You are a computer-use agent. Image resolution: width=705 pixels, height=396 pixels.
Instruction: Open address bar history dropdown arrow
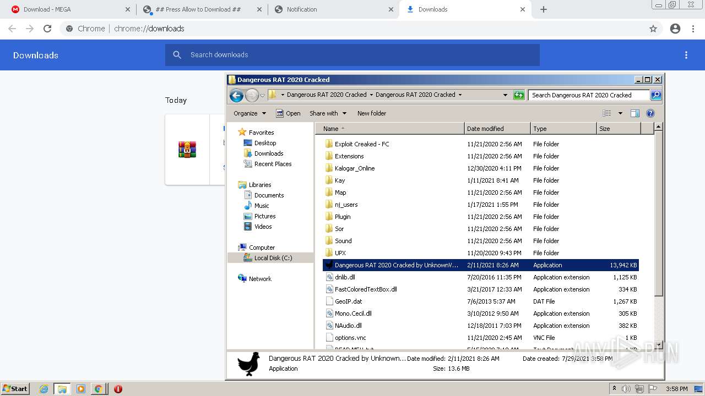(x=505, y=95)
